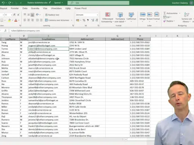Select the EmailAddress header cell

(48, 39)
